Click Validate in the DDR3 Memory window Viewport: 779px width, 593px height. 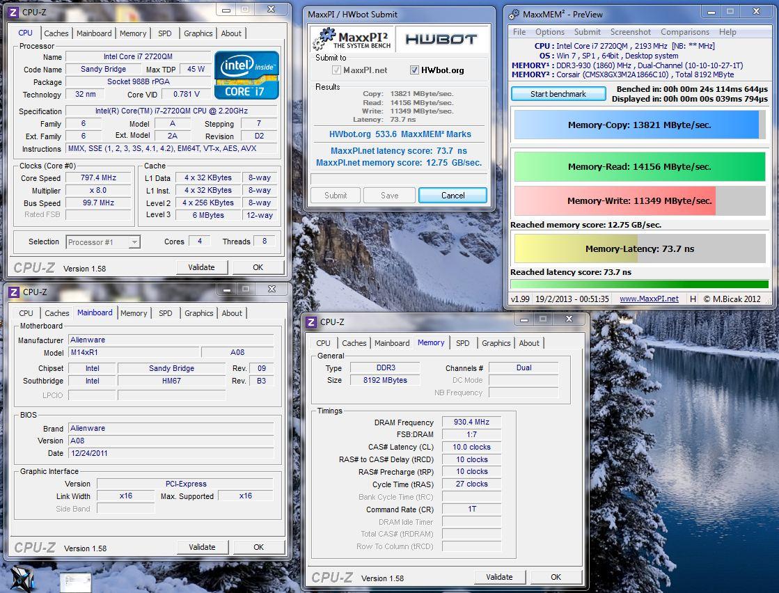pos(499,576)
